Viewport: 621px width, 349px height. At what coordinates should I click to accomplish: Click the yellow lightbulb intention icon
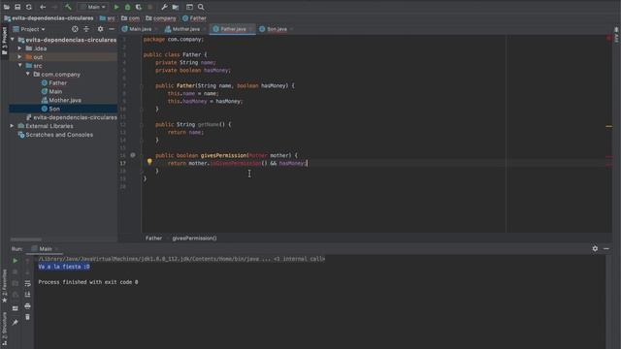149,162
